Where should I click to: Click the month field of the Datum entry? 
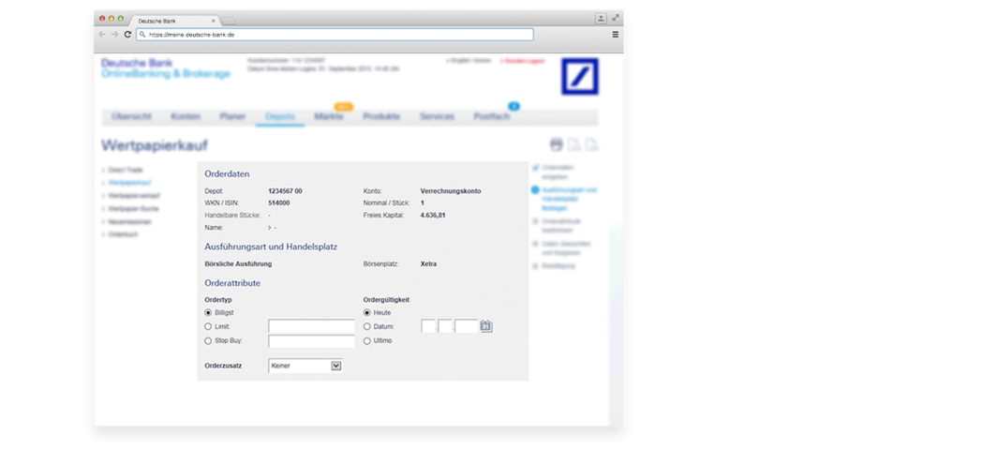tap(445, 326)
